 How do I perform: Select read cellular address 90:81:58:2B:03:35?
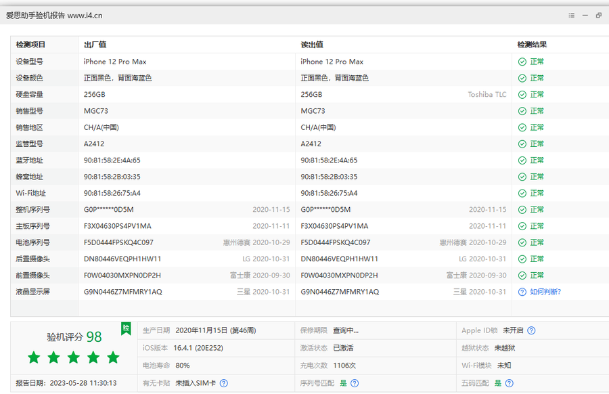pyautogui.click(x=329, y=177)
